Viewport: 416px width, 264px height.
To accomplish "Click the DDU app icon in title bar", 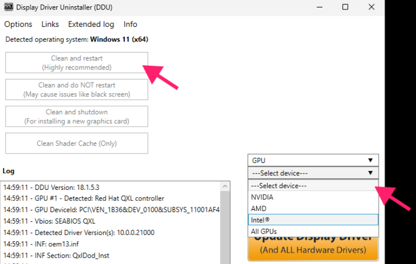I will tap(8, 7).
